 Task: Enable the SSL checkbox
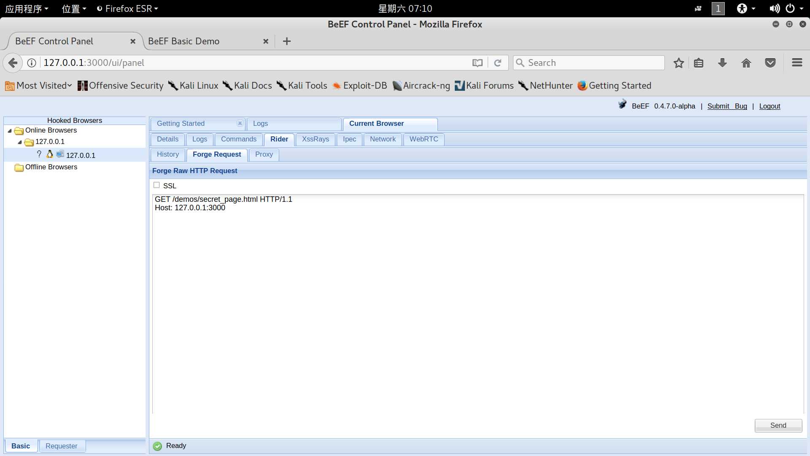(x=157, y=185)
